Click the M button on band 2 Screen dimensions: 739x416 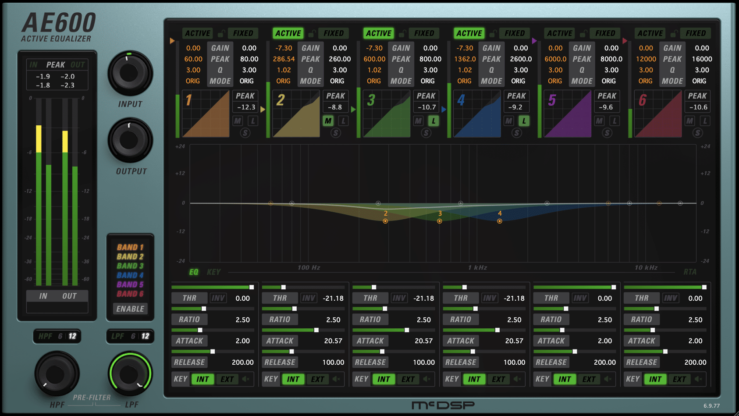tap(328, 121)
